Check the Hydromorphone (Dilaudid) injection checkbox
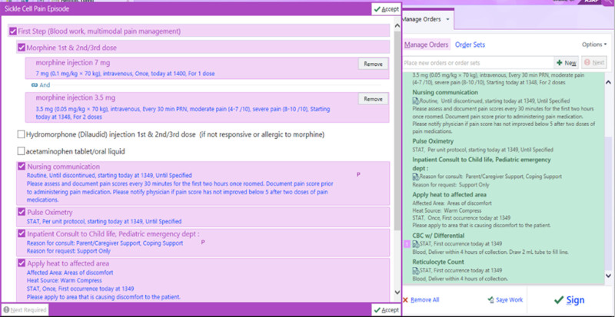The height and width of the screenshot is (317, 615). (x=22, y=135)
